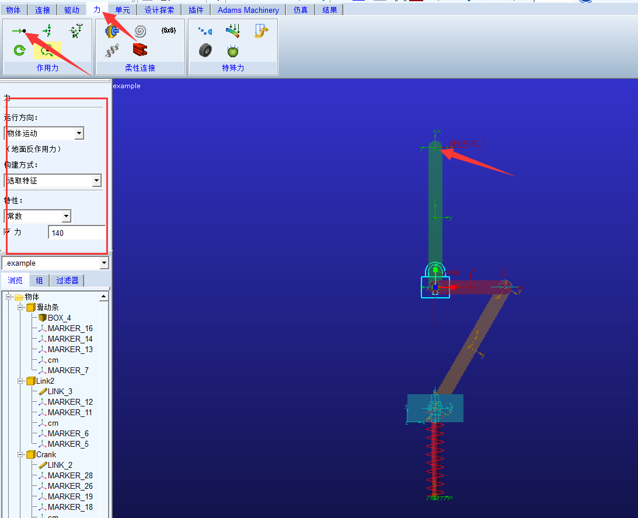Select BOX_4 in the model tree

(x=59, y=318)
